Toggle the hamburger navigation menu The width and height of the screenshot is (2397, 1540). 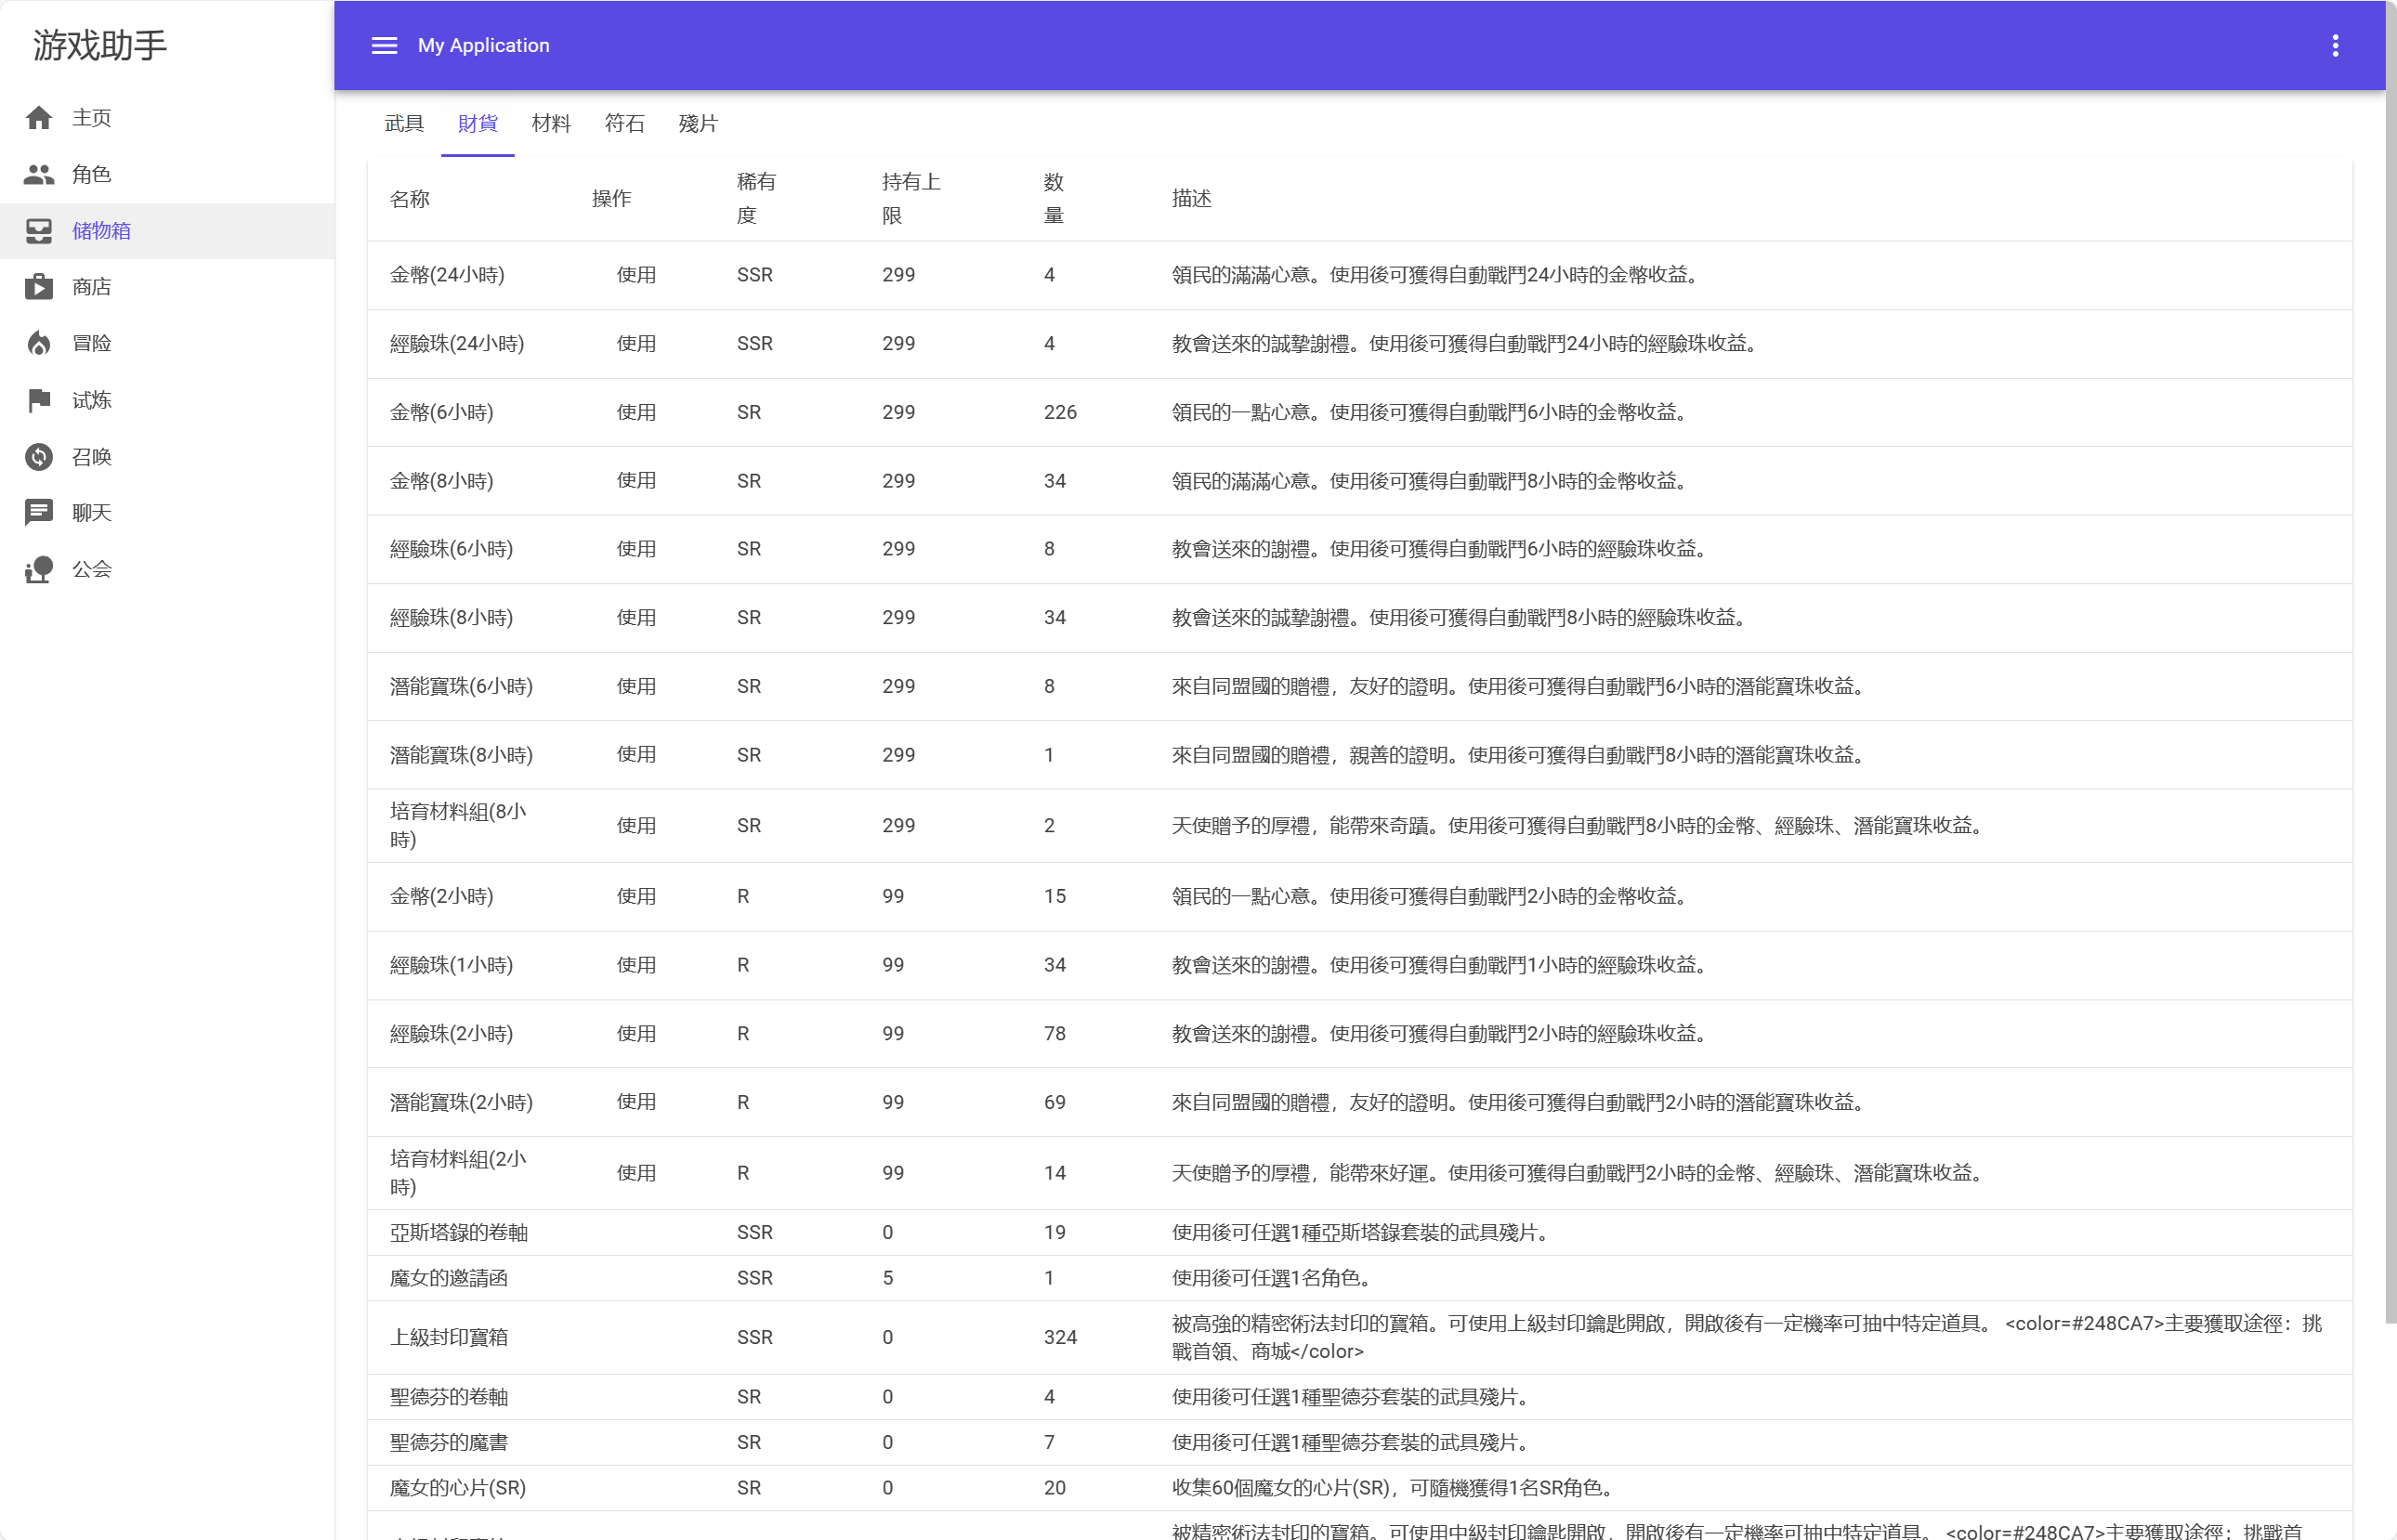point(384,46)
